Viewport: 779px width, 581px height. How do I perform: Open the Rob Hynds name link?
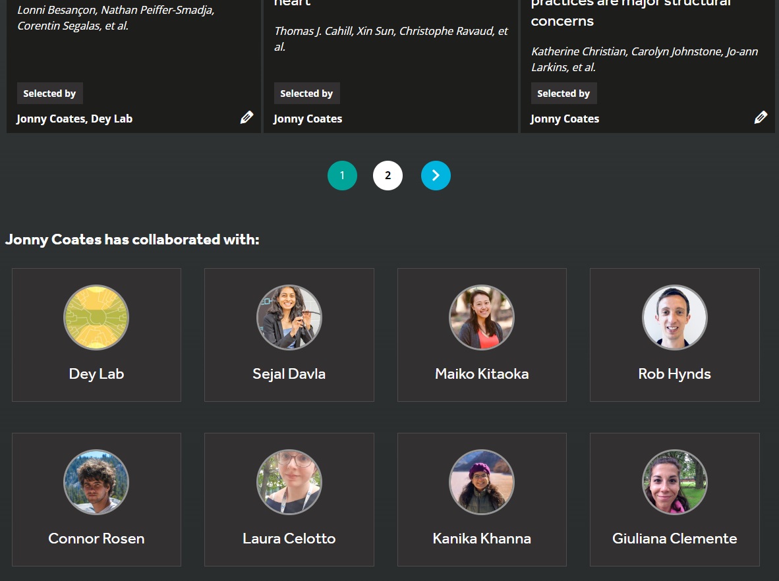pos(674,374)
